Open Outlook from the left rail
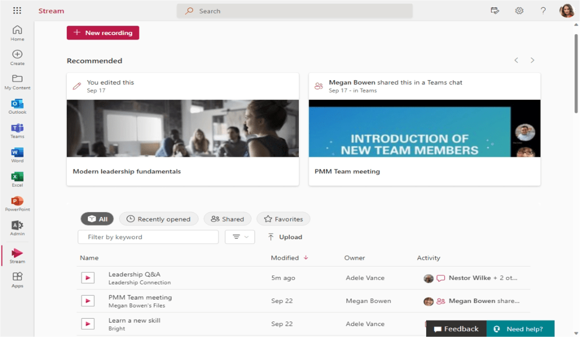 click(x=17, y=106)
